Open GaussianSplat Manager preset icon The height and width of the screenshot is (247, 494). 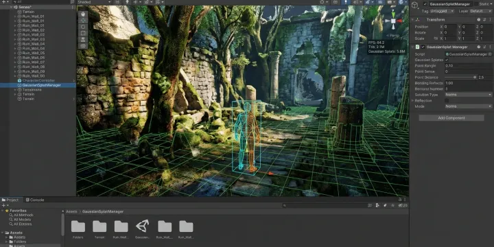484,47
